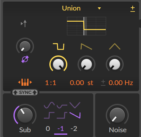This screenshot has width=141, height=137.
Task: Click the 0.00 Hz frequency offset field
Action: pos(121,83)
